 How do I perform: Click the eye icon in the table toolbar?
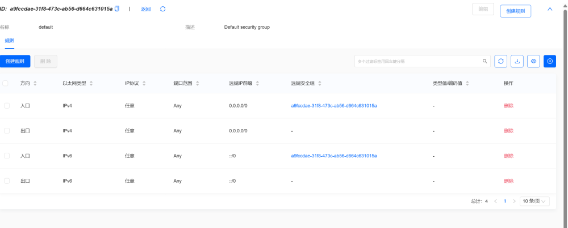click(533, 61)
